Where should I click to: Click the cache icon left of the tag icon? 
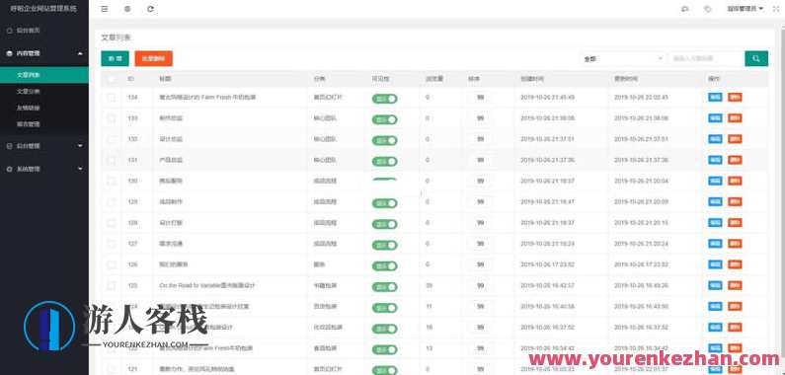(685, 9)
